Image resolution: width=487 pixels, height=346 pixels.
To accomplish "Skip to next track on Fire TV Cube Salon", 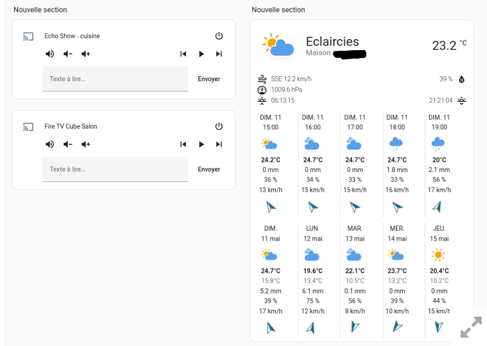I will [x=219, y=144].
